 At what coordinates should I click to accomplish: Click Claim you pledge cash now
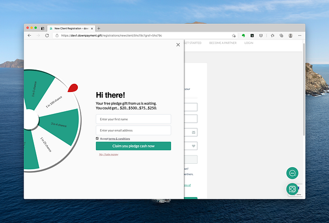coord(133,146)
